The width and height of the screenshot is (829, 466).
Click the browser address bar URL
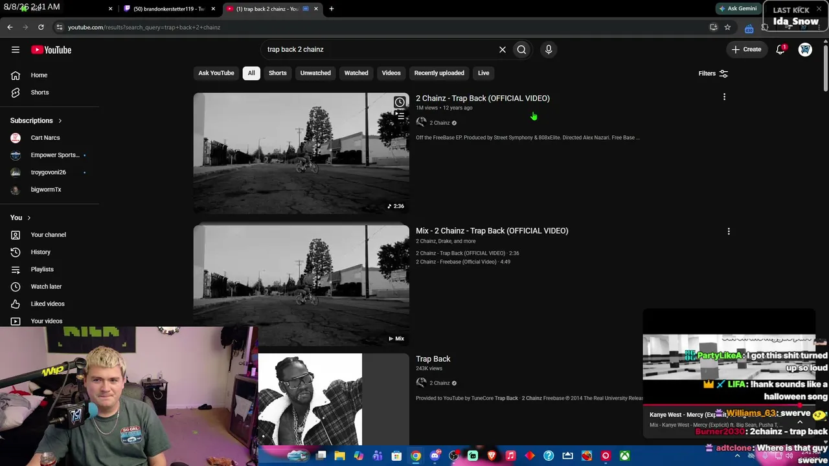(x=144, y=27)
